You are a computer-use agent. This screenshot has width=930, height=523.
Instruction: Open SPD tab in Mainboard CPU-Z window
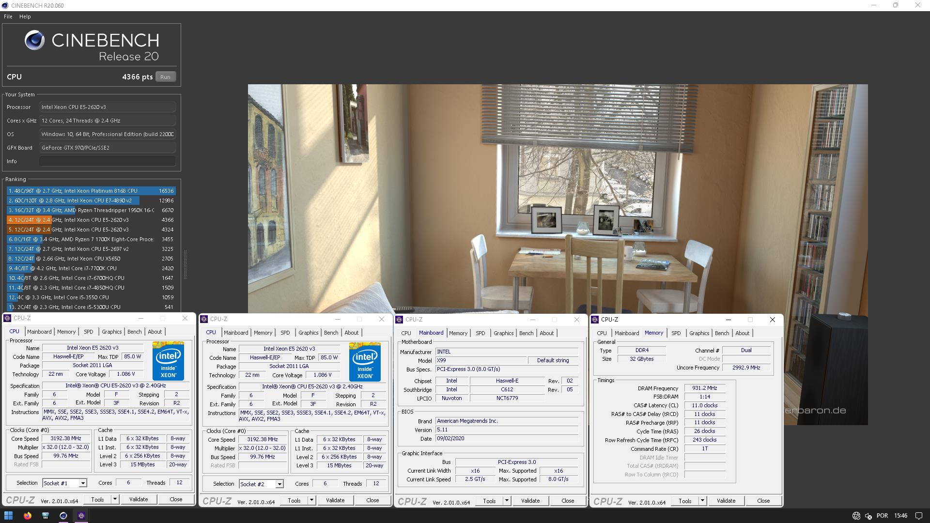pos(480,333)
